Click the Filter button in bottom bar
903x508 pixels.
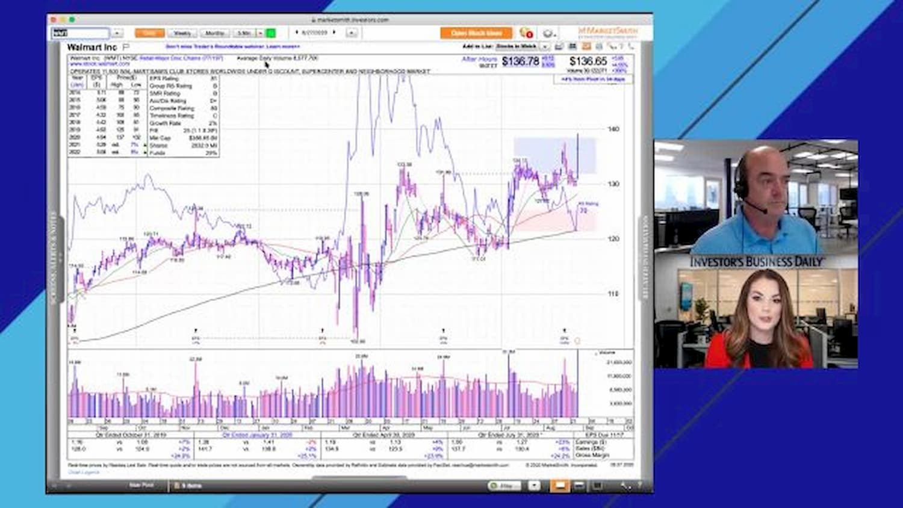coord(504,486)
